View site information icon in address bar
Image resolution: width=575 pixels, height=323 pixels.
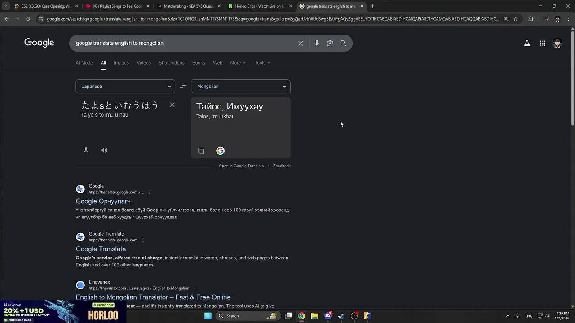41,19
